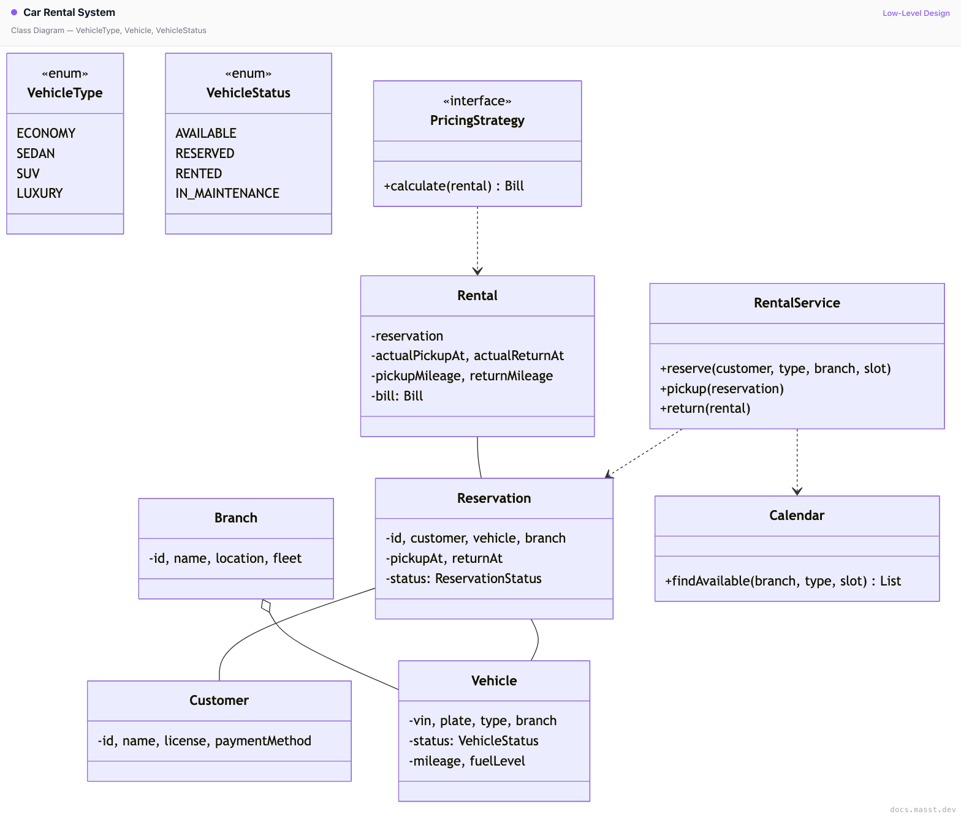Click the -id, name, location, fleet attribute
This screenshot has width=961, height=817.
(x=226, y=559)
